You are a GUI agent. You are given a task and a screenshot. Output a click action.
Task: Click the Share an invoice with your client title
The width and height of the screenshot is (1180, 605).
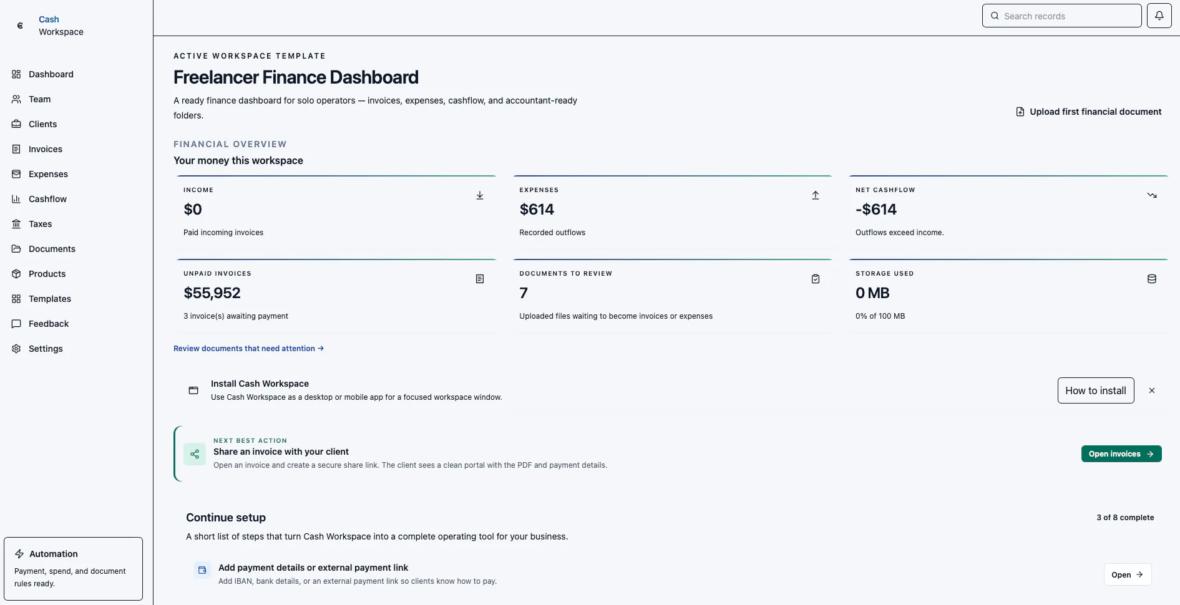point(281,452)
